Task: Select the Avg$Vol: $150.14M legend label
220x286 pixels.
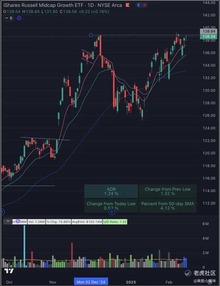Action: click(x=87, y=222)
